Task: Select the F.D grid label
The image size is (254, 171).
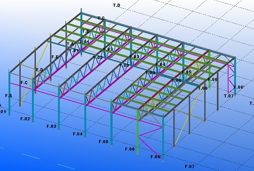Action: coord(39,70)
